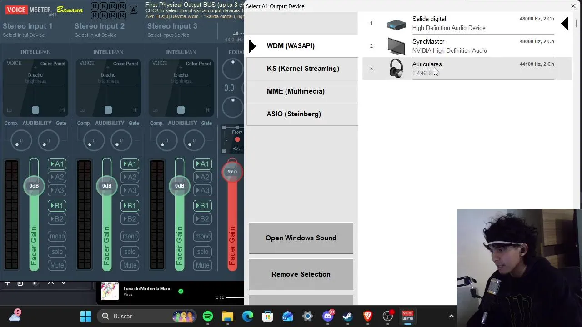Viewport: 582px width, 327px height.
Task: Click Color Panel on Stereo Input 1
Action: 53,64
